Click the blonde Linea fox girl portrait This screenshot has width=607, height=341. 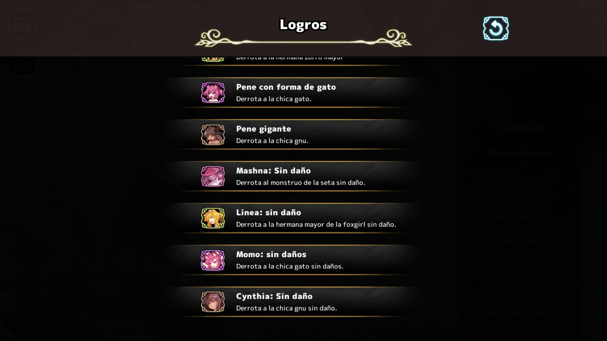point(213,218)
